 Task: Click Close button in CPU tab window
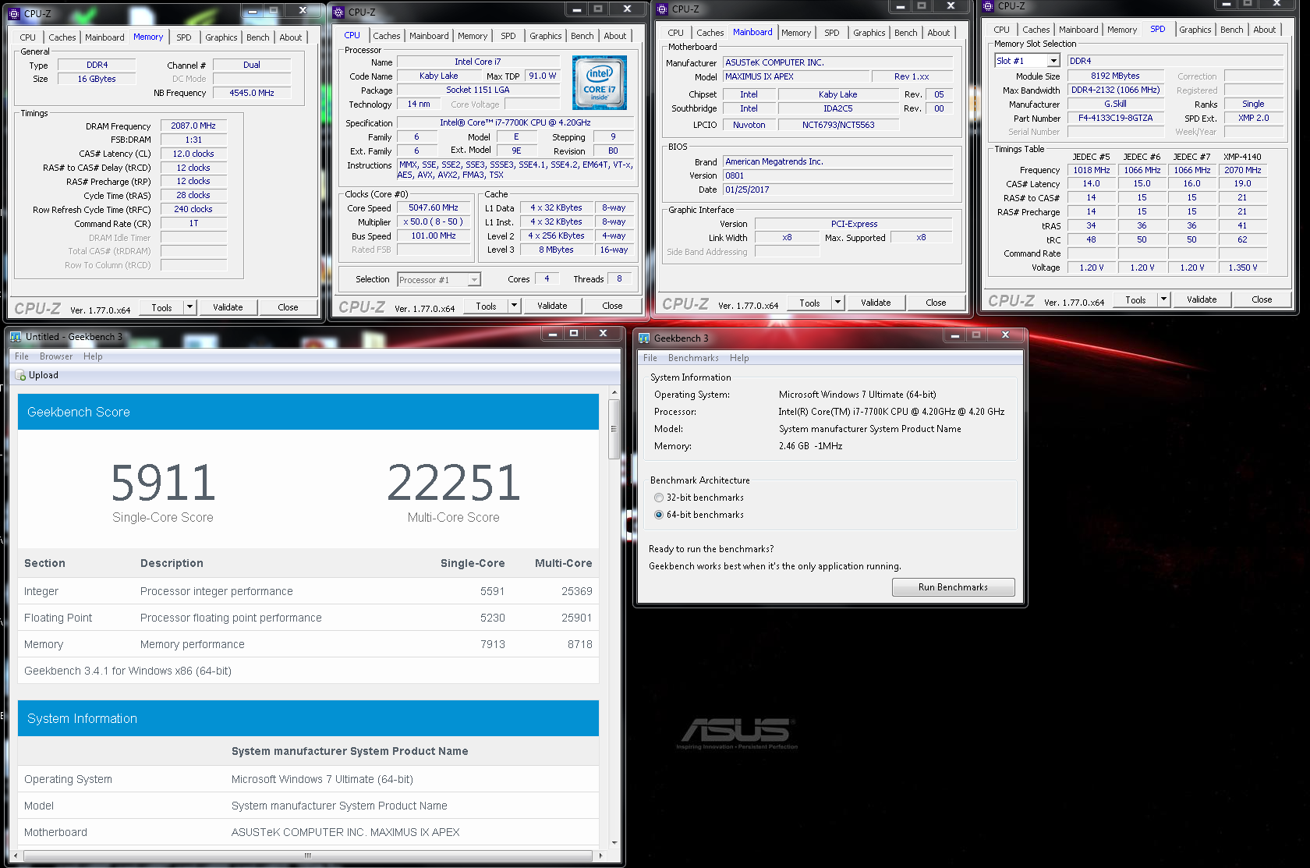(x=612, y=306)
